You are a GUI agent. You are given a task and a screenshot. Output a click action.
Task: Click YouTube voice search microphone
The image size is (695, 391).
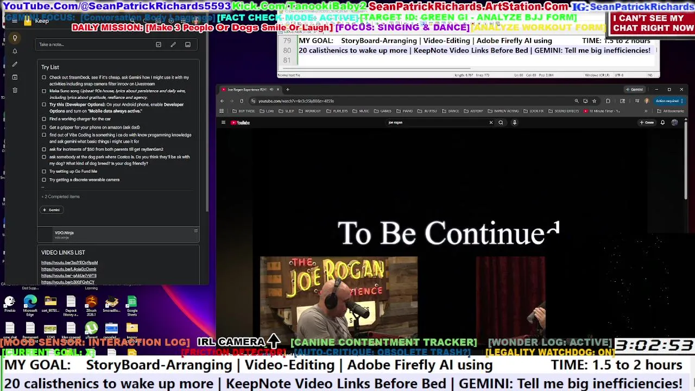click(x=515, y=123)
